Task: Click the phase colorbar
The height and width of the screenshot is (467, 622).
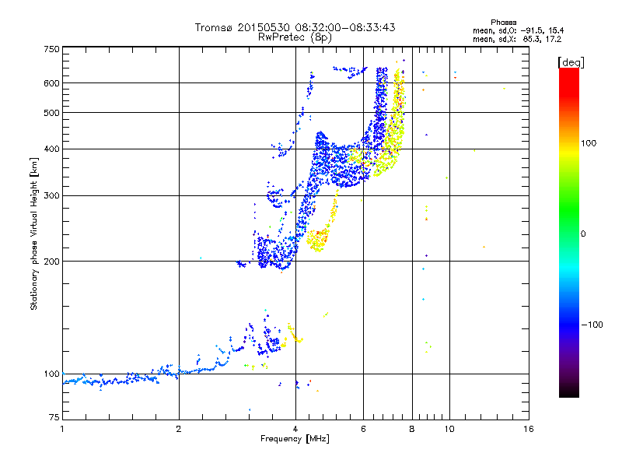Action: tap(569, 232)
